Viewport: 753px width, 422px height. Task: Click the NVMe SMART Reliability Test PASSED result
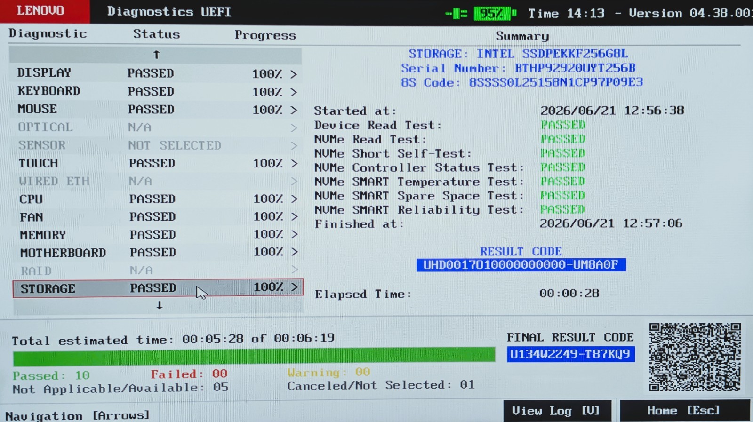[563, 209]
